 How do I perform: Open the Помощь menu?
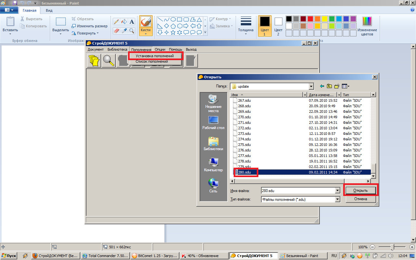pyautogui.click(x=175, y=49)
